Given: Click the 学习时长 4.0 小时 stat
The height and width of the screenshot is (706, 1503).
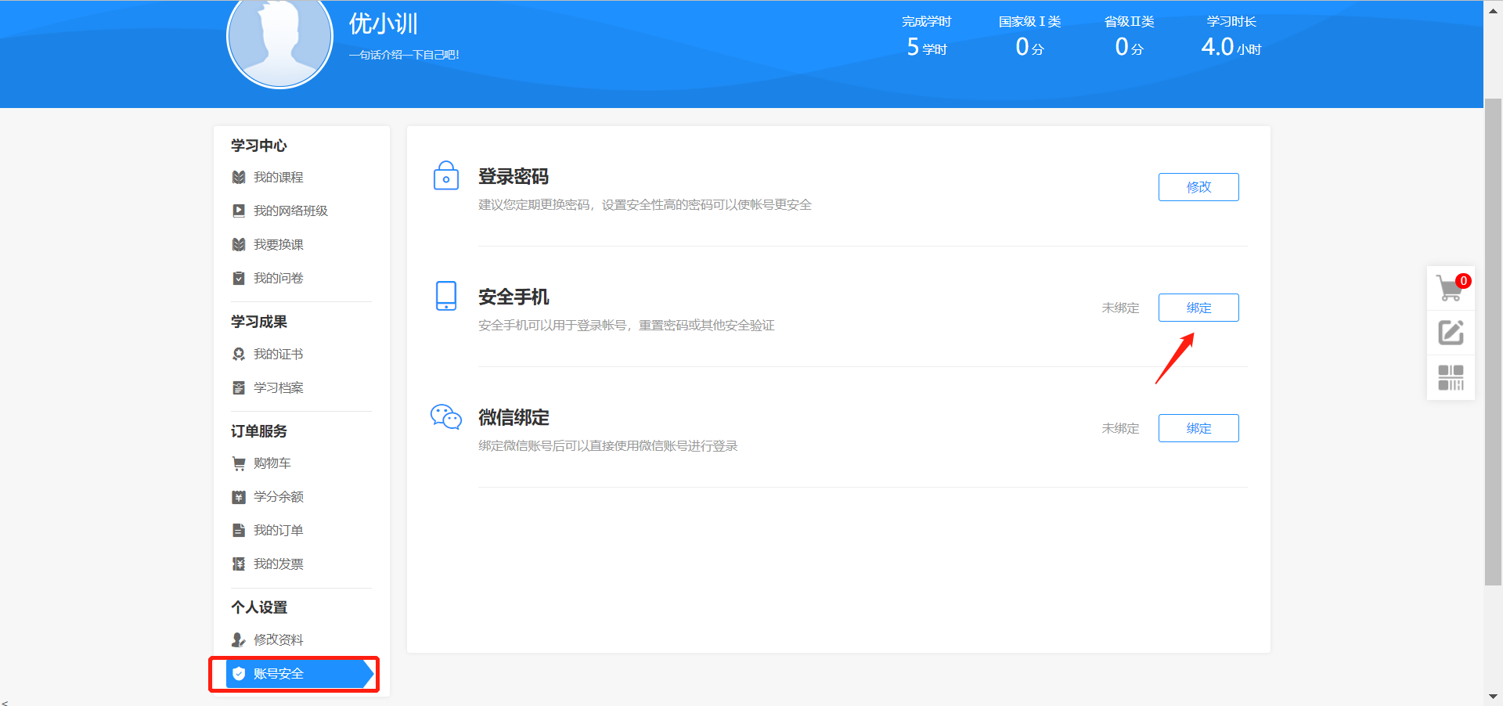Looking at the screenshot, I should [1231, 37].
